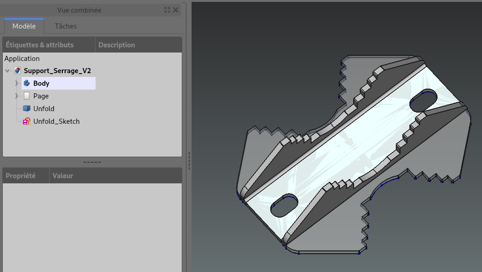Click the Étiquettes & attributs column header

coord(40,45)
